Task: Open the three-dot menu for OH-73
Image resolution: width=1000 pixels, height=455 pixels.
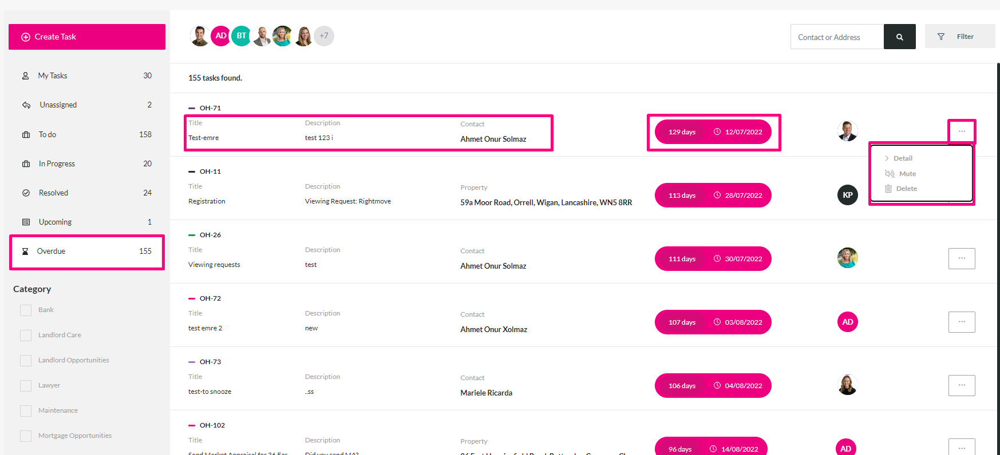Action: point(962,385)
